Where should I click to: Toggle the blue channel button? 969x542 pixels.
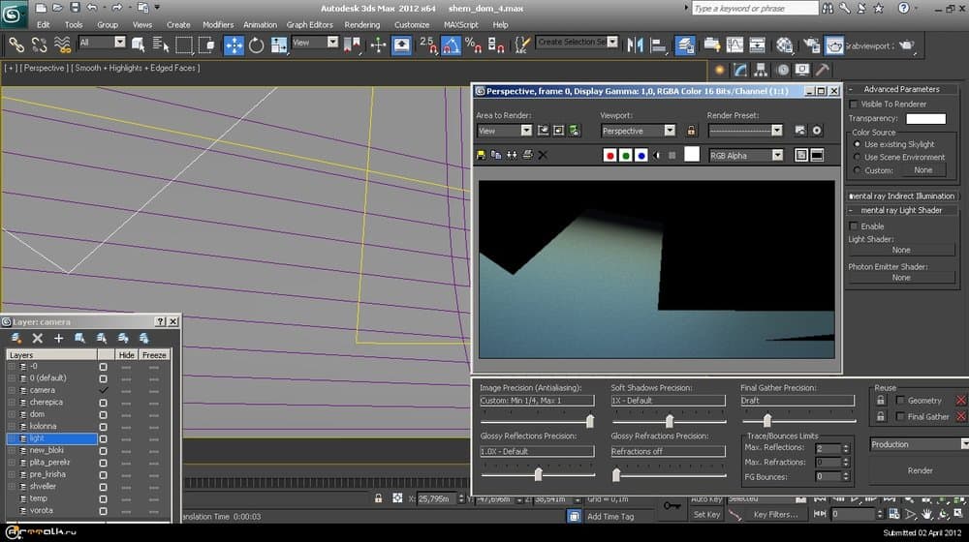pos(641,155)
